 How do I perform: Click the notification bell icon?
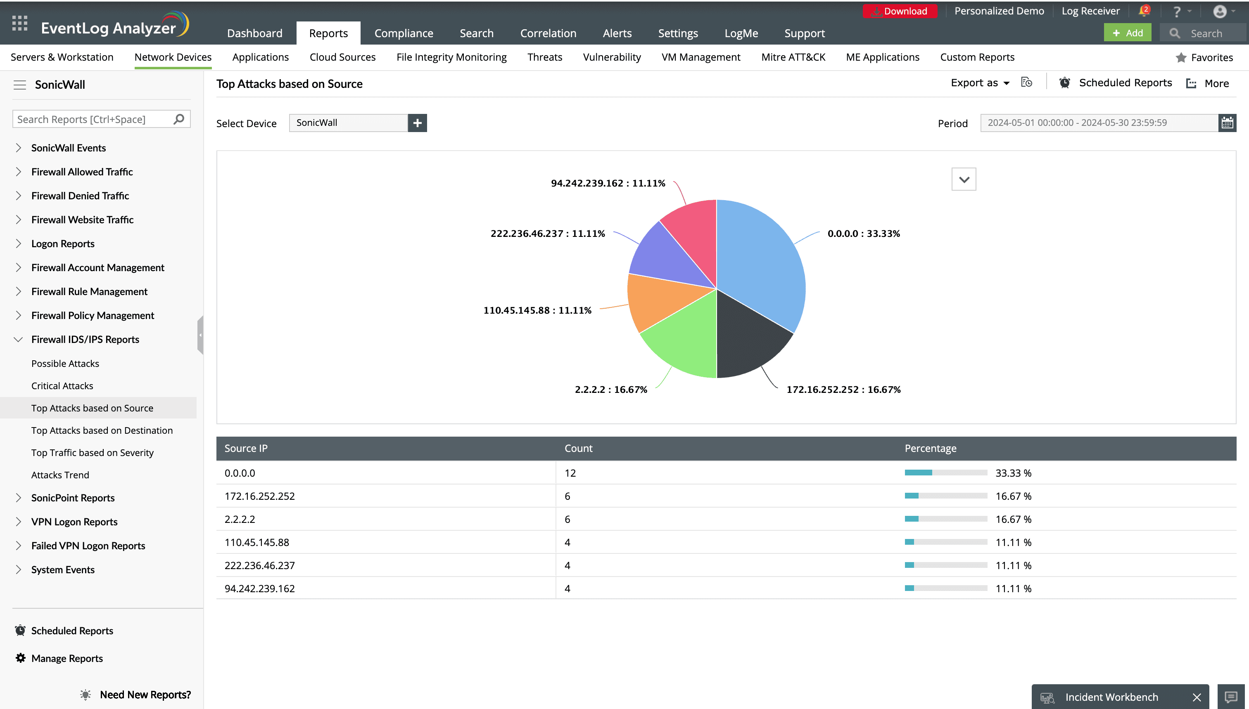(x=1143, y=11)
